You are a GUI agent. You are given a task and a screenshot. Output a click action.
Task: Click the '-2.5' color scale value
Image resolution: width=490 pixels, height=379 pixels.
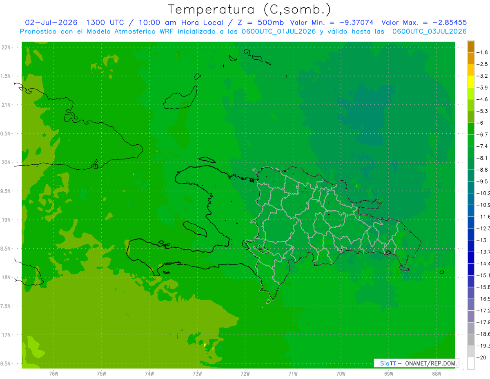483,64
